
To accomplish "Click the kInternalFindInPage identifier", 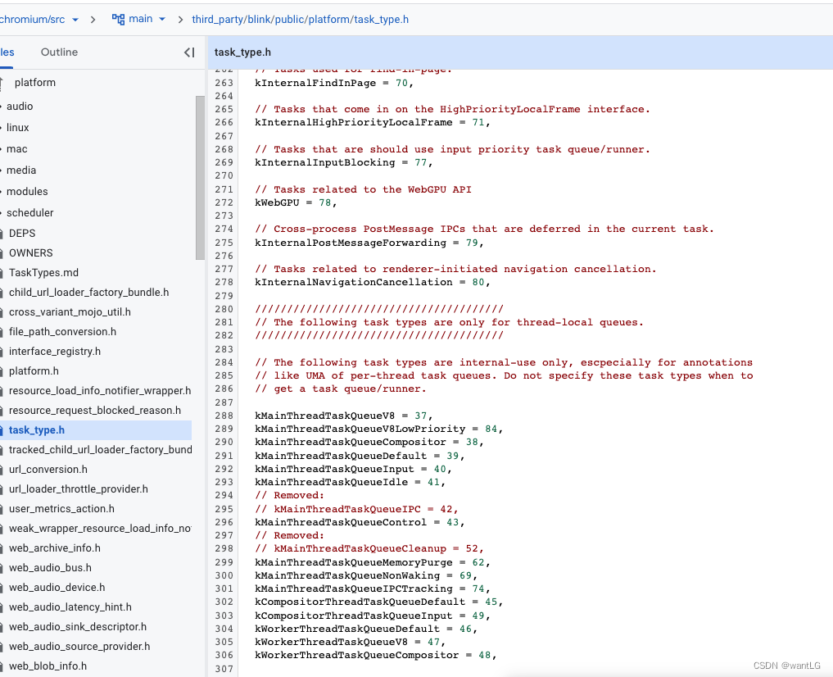I will [x=315, y=83].
